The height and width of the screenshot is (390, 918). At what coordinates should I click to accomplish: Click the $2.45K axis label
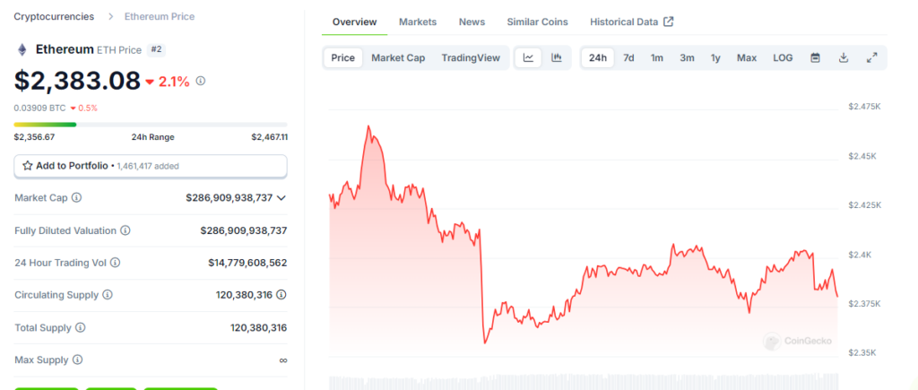tap(862, 156)
